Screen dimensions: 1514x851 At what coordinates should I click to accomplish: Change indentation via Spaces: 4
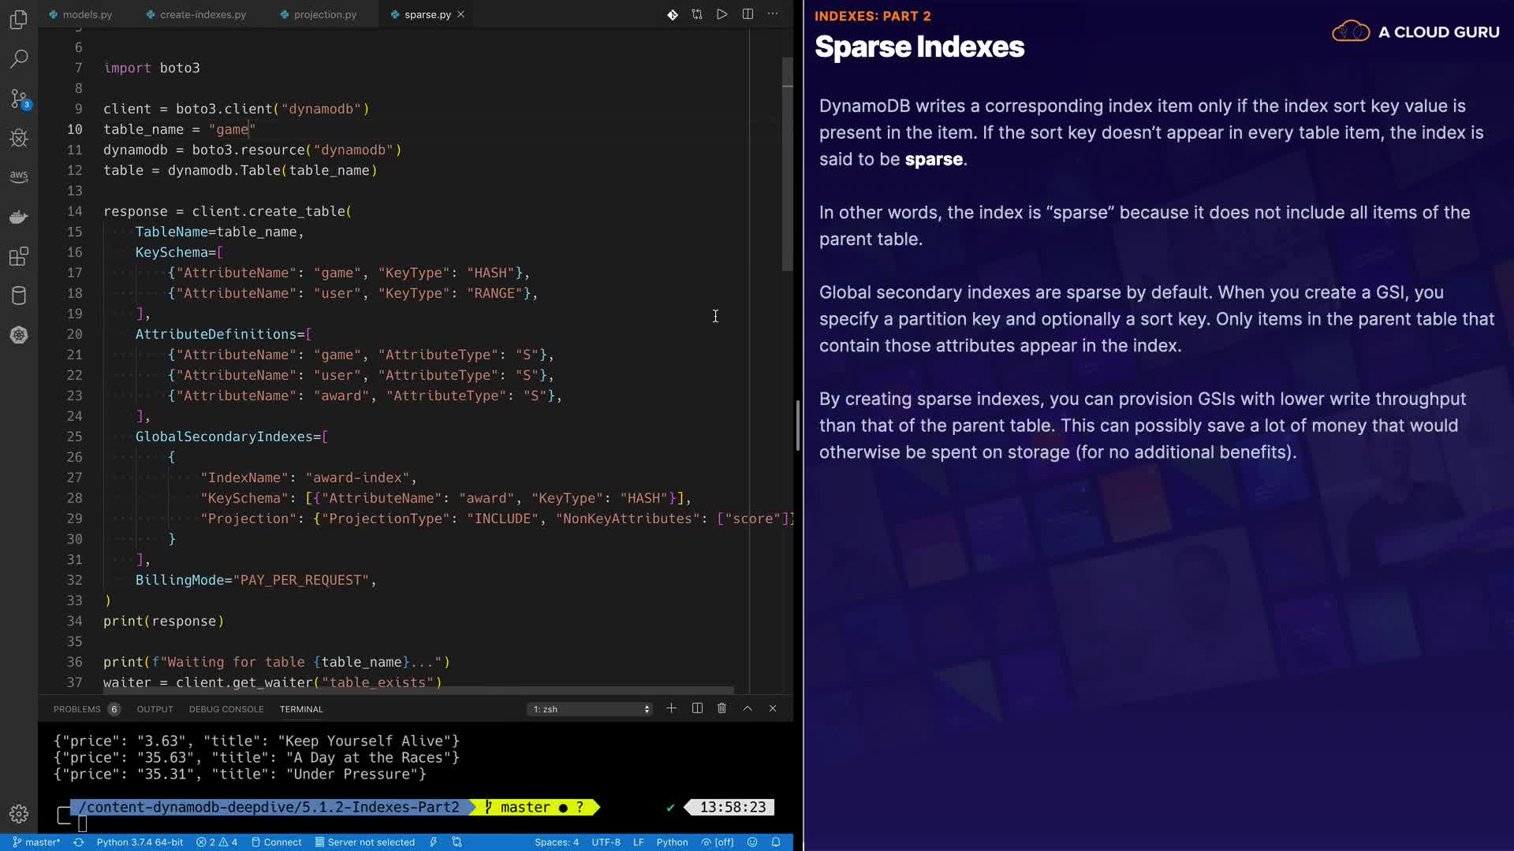[x=556, y=842]
